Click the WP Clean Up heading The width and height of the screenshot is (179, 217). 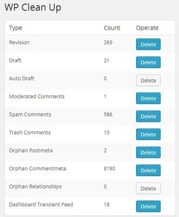click(33, 7)
